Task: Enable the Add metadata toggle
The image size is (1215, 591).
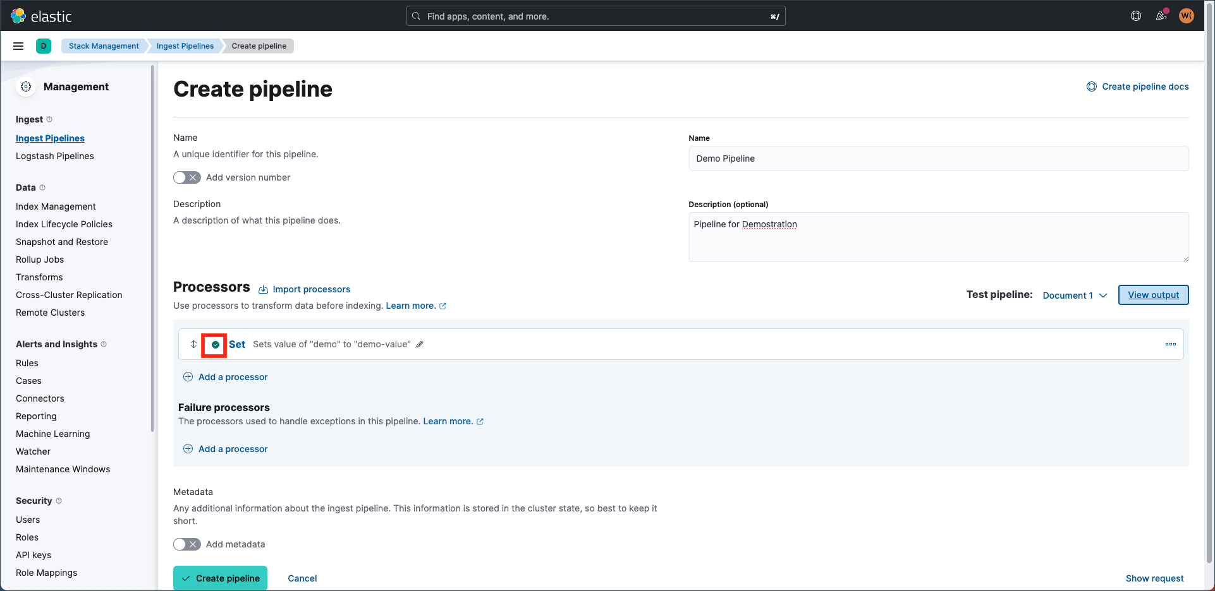Action: [x=186, y=544]
